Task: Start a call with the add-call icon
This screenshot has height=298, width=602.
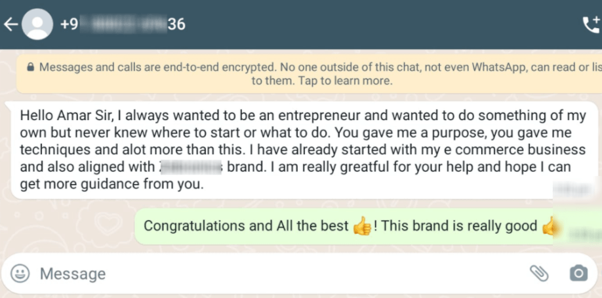Action: (x=591, y=24)
